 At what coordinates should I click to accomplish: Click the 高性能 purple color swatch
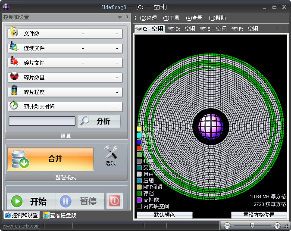pos(139,200)
